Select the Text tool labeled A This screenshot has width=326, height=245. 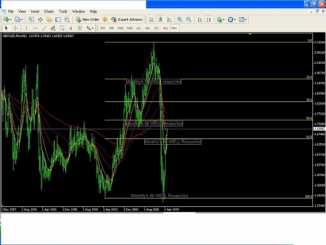pyautogui.click(x=71, y=28)
